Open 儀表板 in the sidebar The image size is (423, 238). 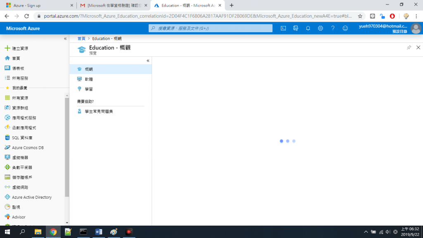14,68
